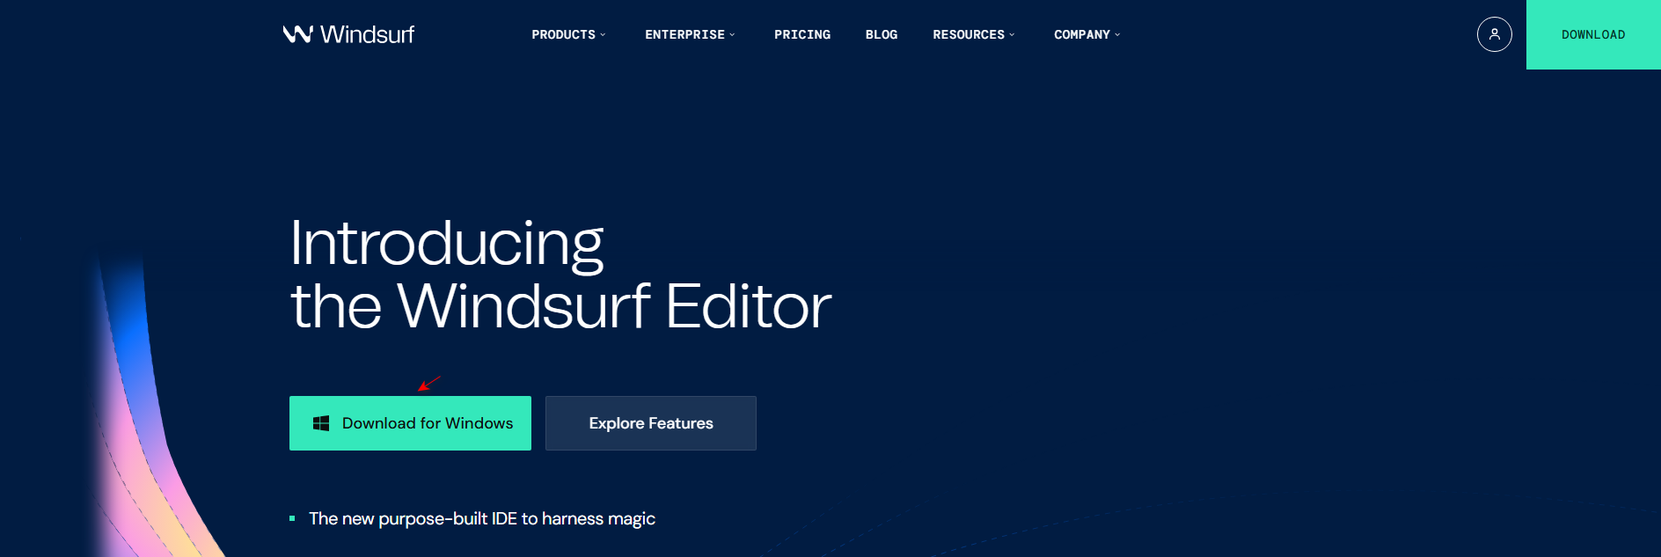The height and width of the screenshot is (557, 1661).
Task: Open the Products navigation menu
Action: [563, 35]
